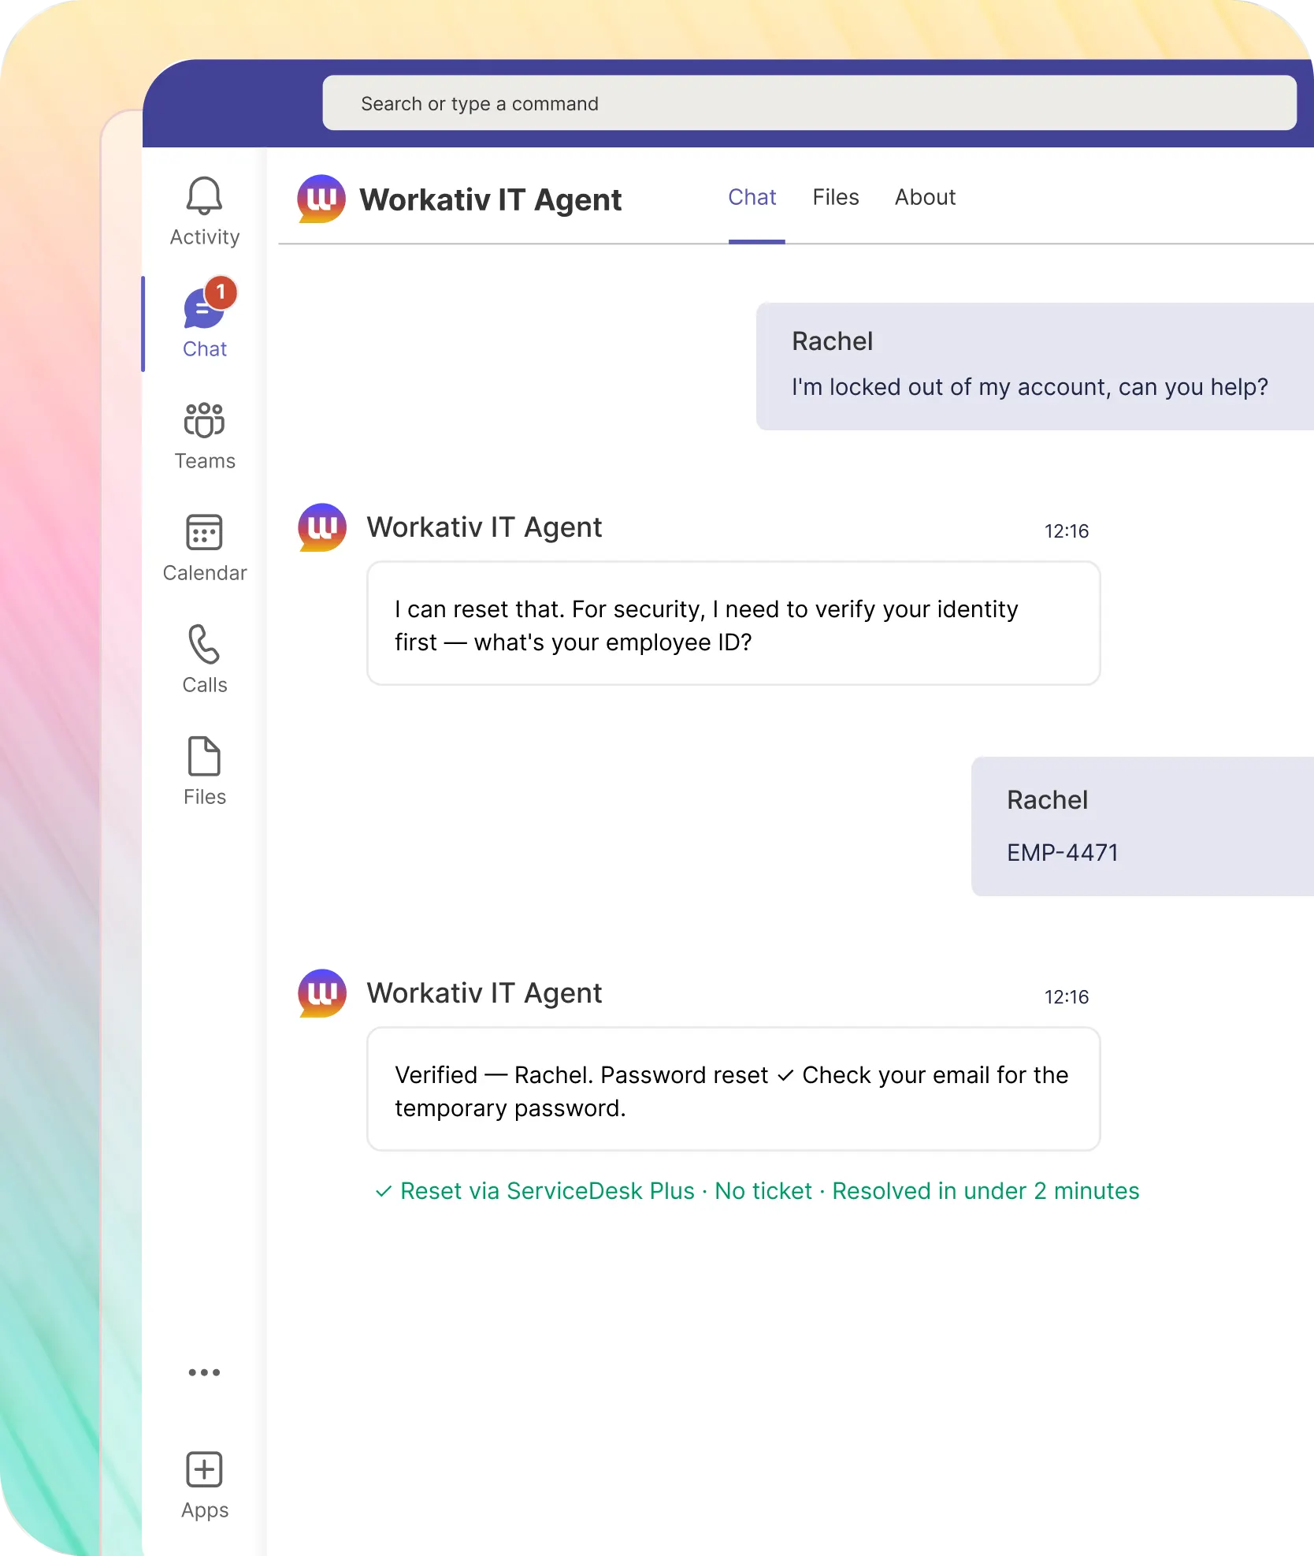Click the red unread badge on Chat
Screen dimensions: 1314x1556
[x=221, y=292]
